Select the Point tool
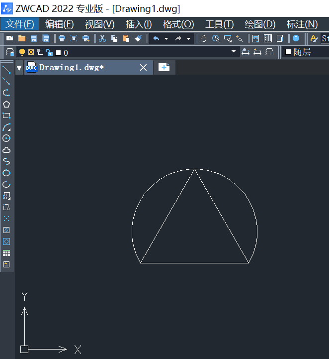This screenshot has width=329, height=359. 6,219
